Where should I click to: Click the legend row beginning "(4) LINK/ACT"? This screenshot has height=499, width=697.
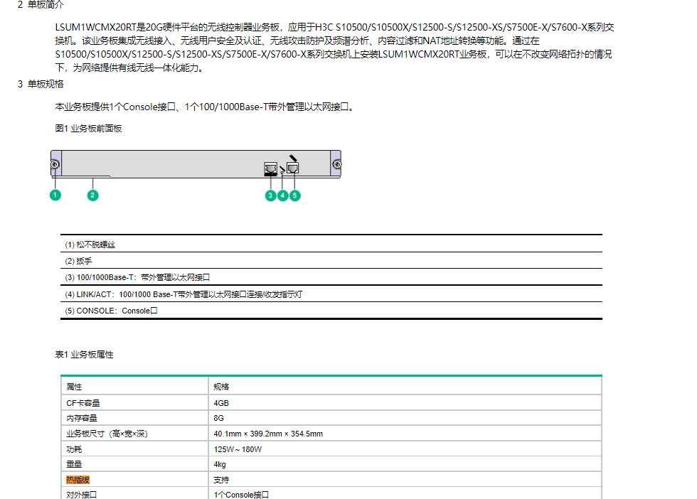tap(331, 294)
